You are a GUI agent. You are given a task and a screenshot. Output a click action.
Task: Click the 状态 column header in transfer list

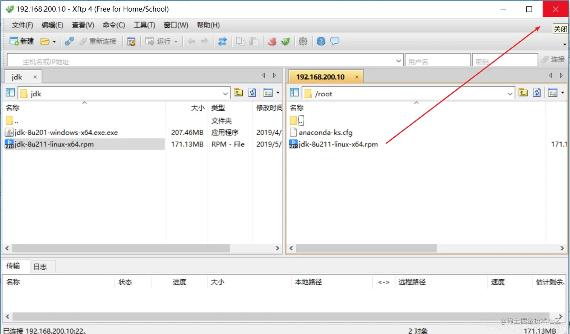125,282
